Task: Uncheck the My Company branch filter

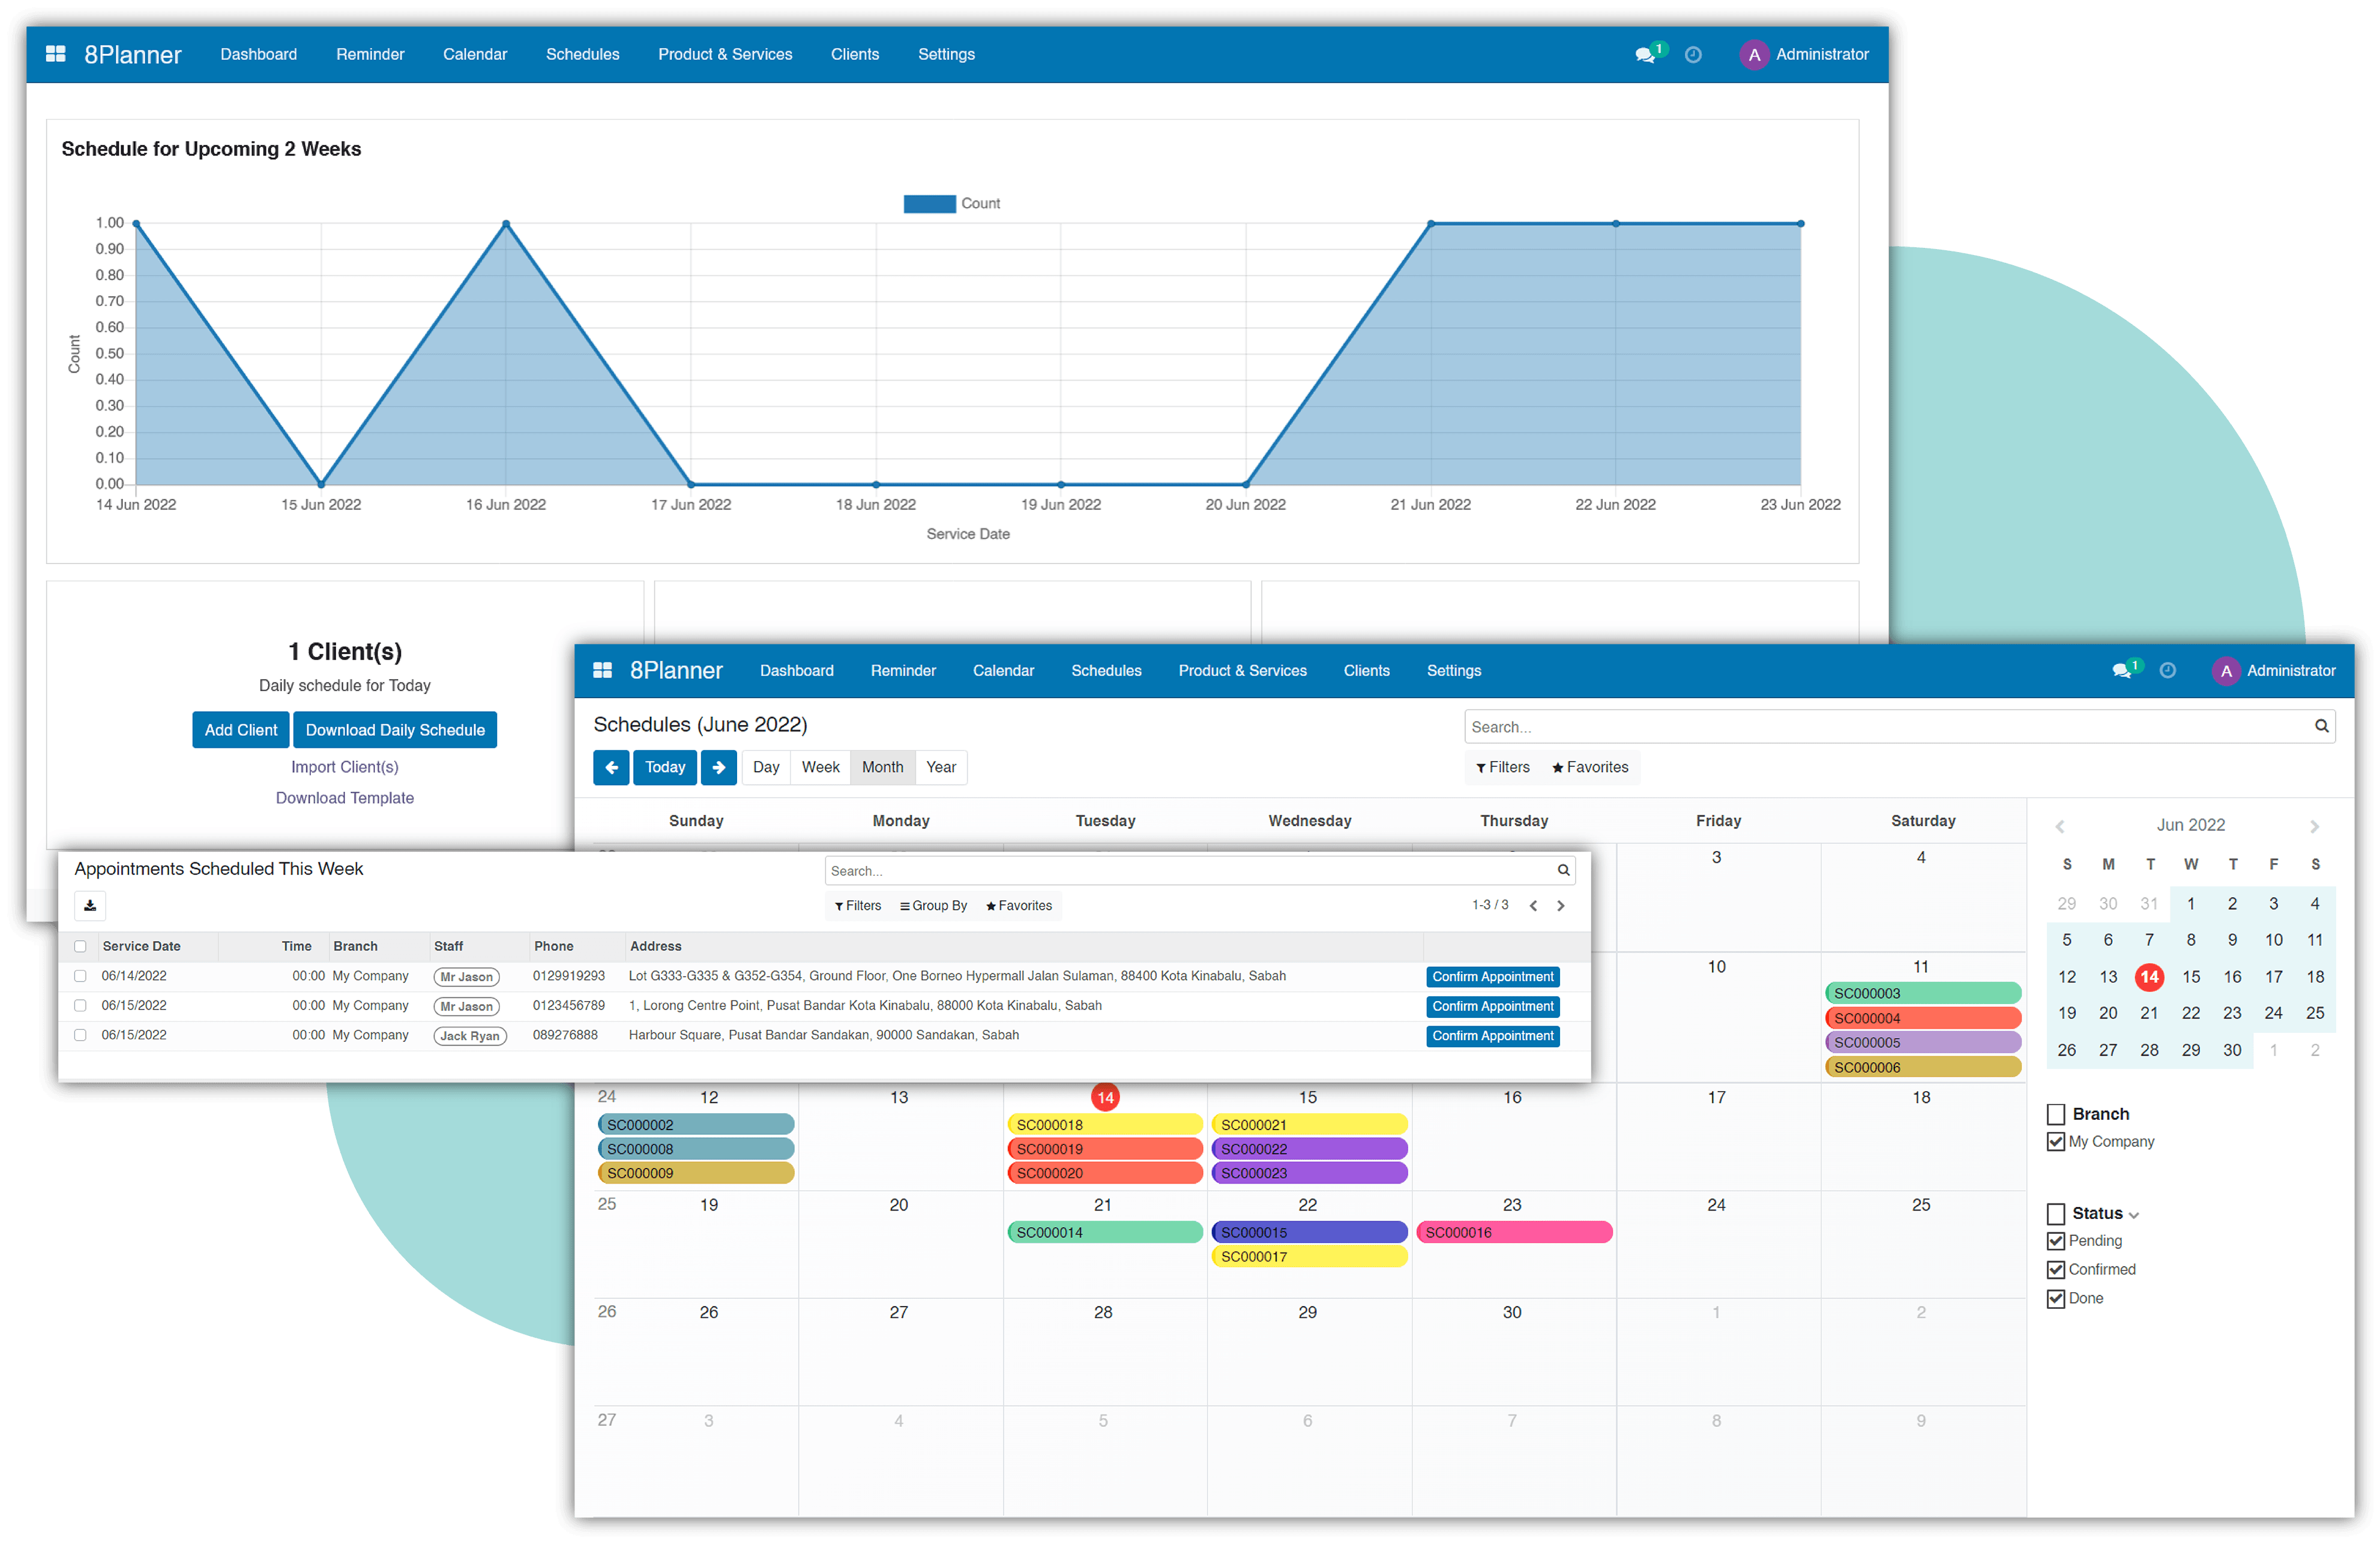Action: click(x=2056, y=1142)
